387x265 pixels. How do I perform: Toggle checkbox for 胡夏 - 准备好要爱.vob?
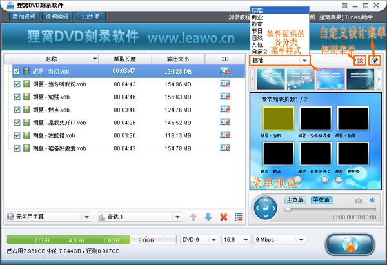click(17, 148)
